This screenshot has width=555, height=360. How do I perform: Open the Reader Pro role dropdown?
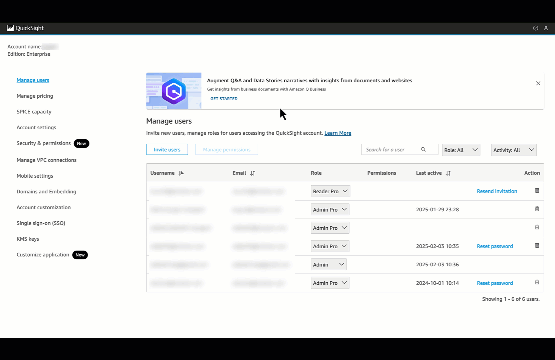[330, 191]
